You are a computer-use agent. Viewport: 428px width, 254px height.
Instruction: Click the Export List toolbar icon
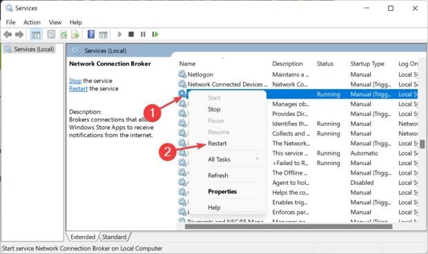click(x=75, y=35)
